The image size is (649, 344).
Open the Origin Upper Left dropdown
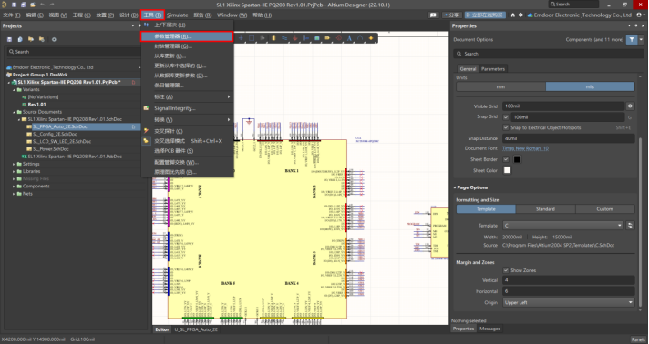point(568,302)
